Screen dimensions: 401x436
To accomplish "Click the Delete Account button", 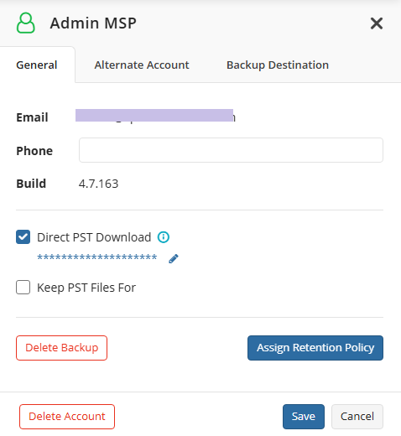I will (67, 417).
